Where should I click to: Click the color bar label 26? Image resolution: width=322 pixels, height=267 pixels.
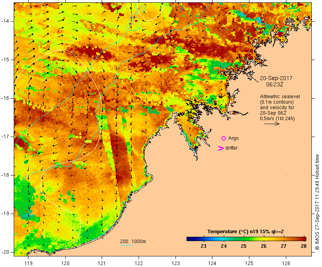click(263, 246)
